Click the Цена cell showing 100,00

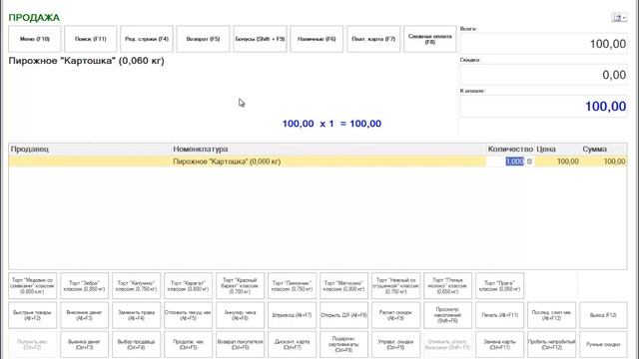coord(557,162)
